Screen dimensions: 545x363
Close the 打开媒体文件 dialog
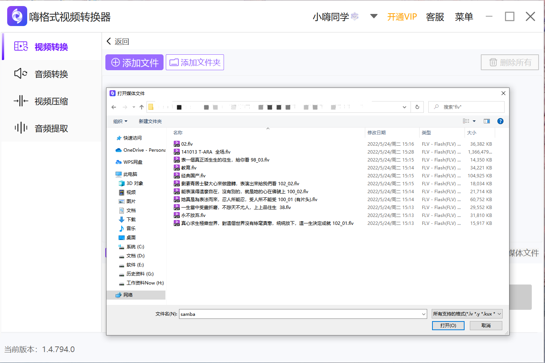(x=503, y=93)
